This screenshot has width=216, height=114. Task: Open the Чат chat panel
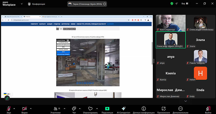coord(74,108)
